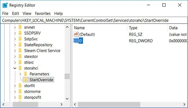Select the value named 0
188x108 pixels.
(x=81, y=41)
